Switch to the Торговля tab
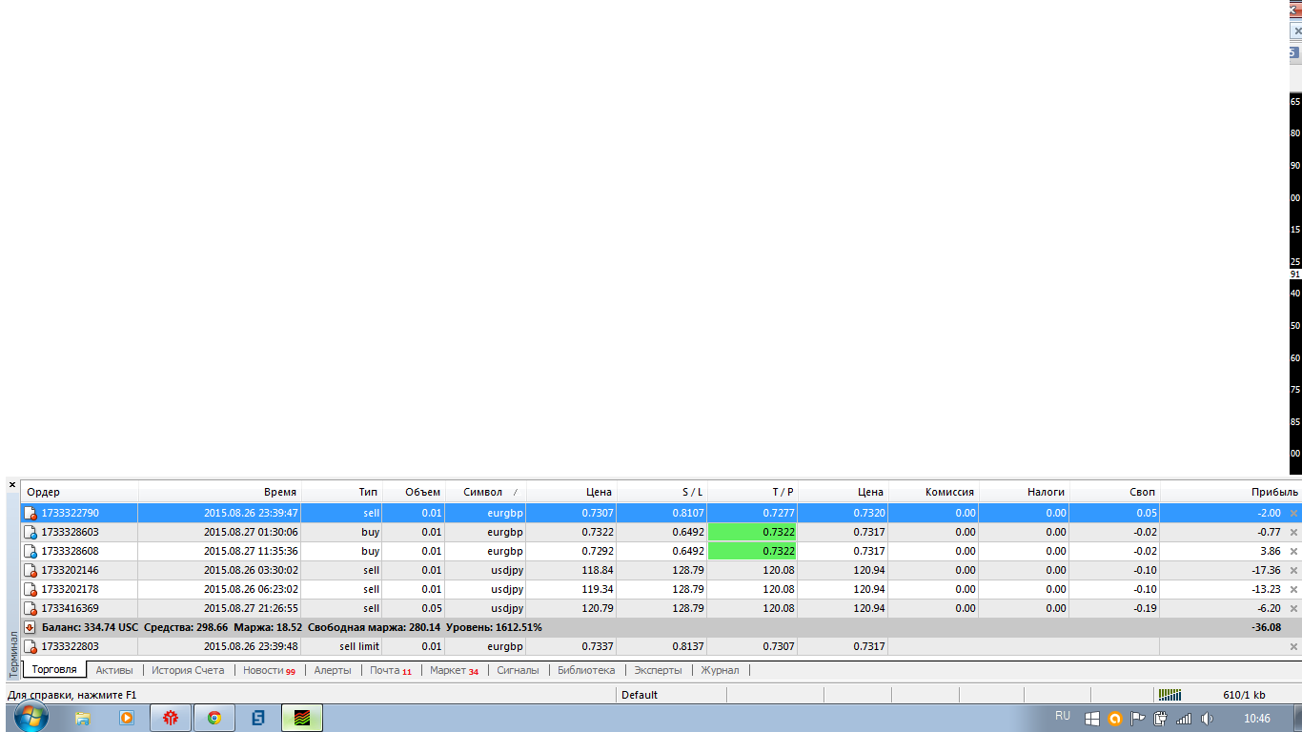The height and width of the screenshot is (732, 1302). click(x=54, y=670)
